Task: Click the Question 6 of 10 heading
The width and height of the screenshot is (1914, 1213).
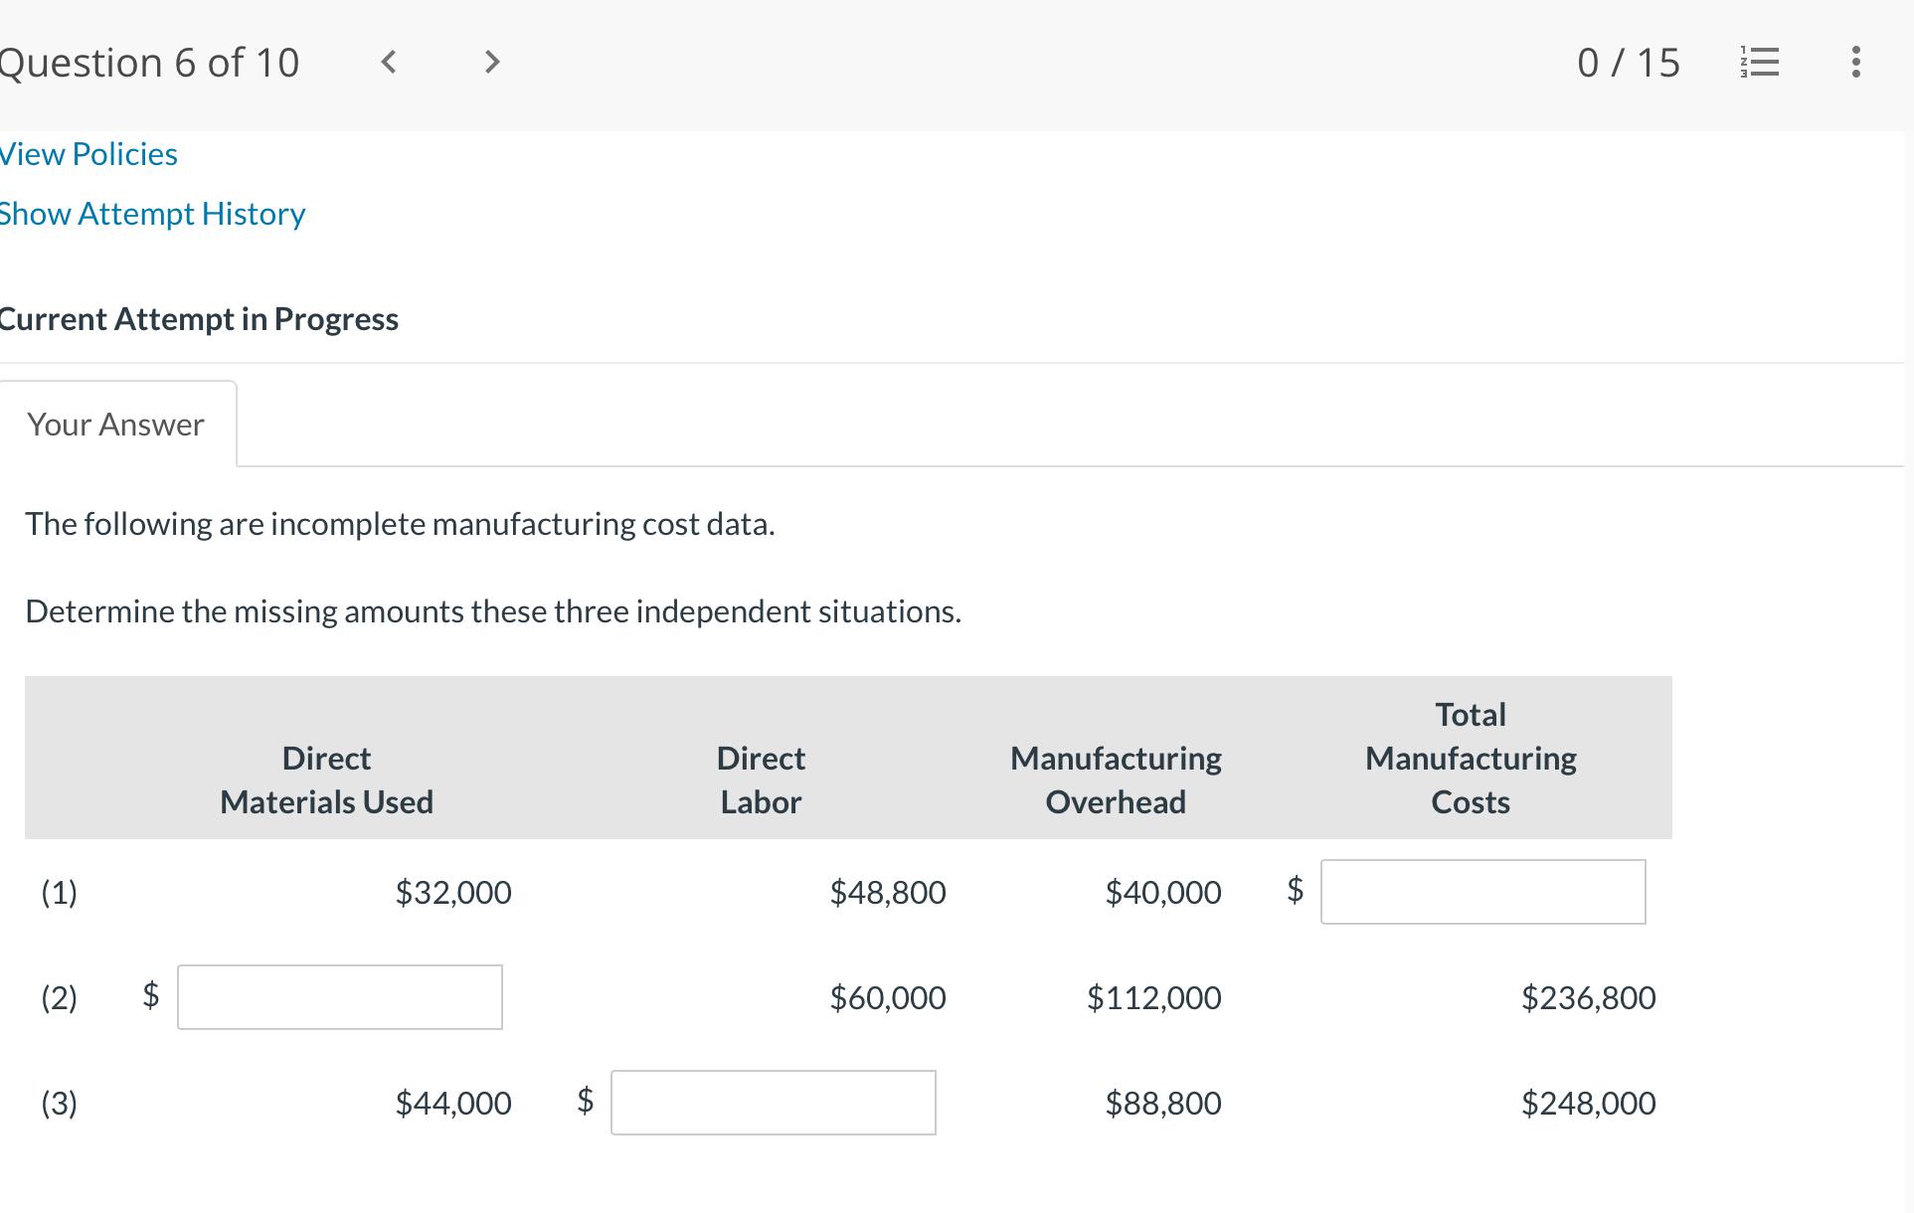Action: (149, 63)
